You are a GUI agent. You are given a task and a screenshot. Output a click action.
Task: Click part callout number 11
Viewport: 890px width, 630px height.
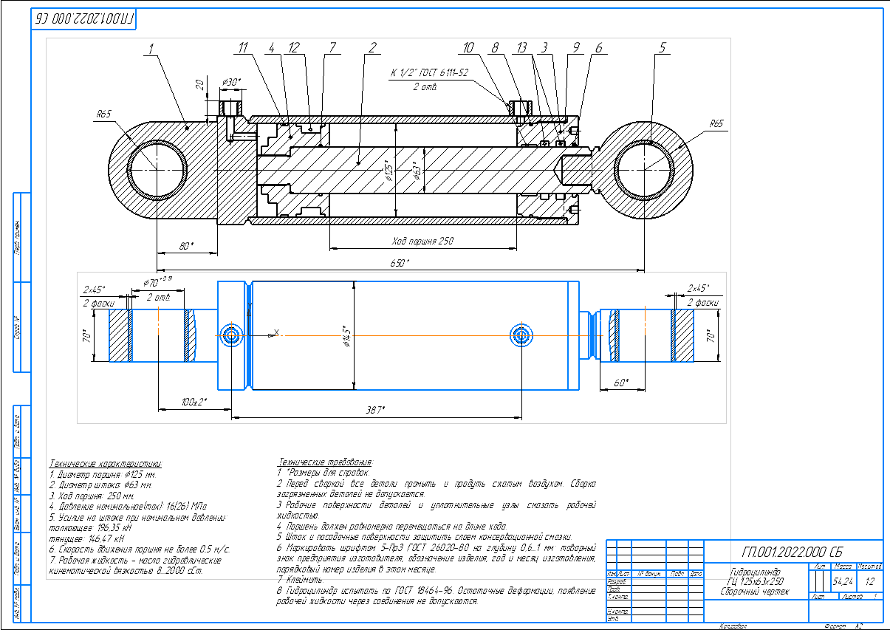243,48
